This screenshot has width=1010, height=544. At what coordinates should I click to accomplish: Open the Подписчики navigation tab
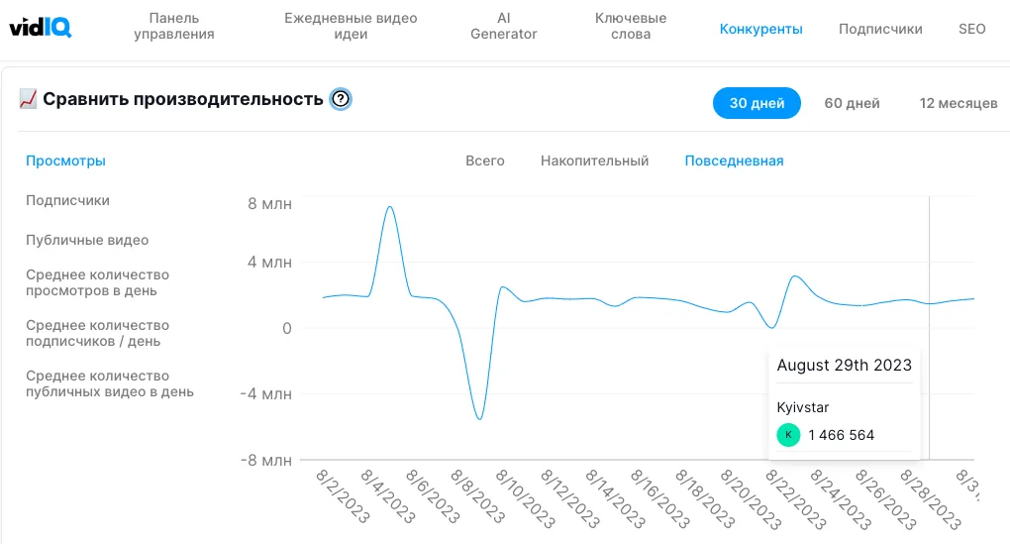880,30
